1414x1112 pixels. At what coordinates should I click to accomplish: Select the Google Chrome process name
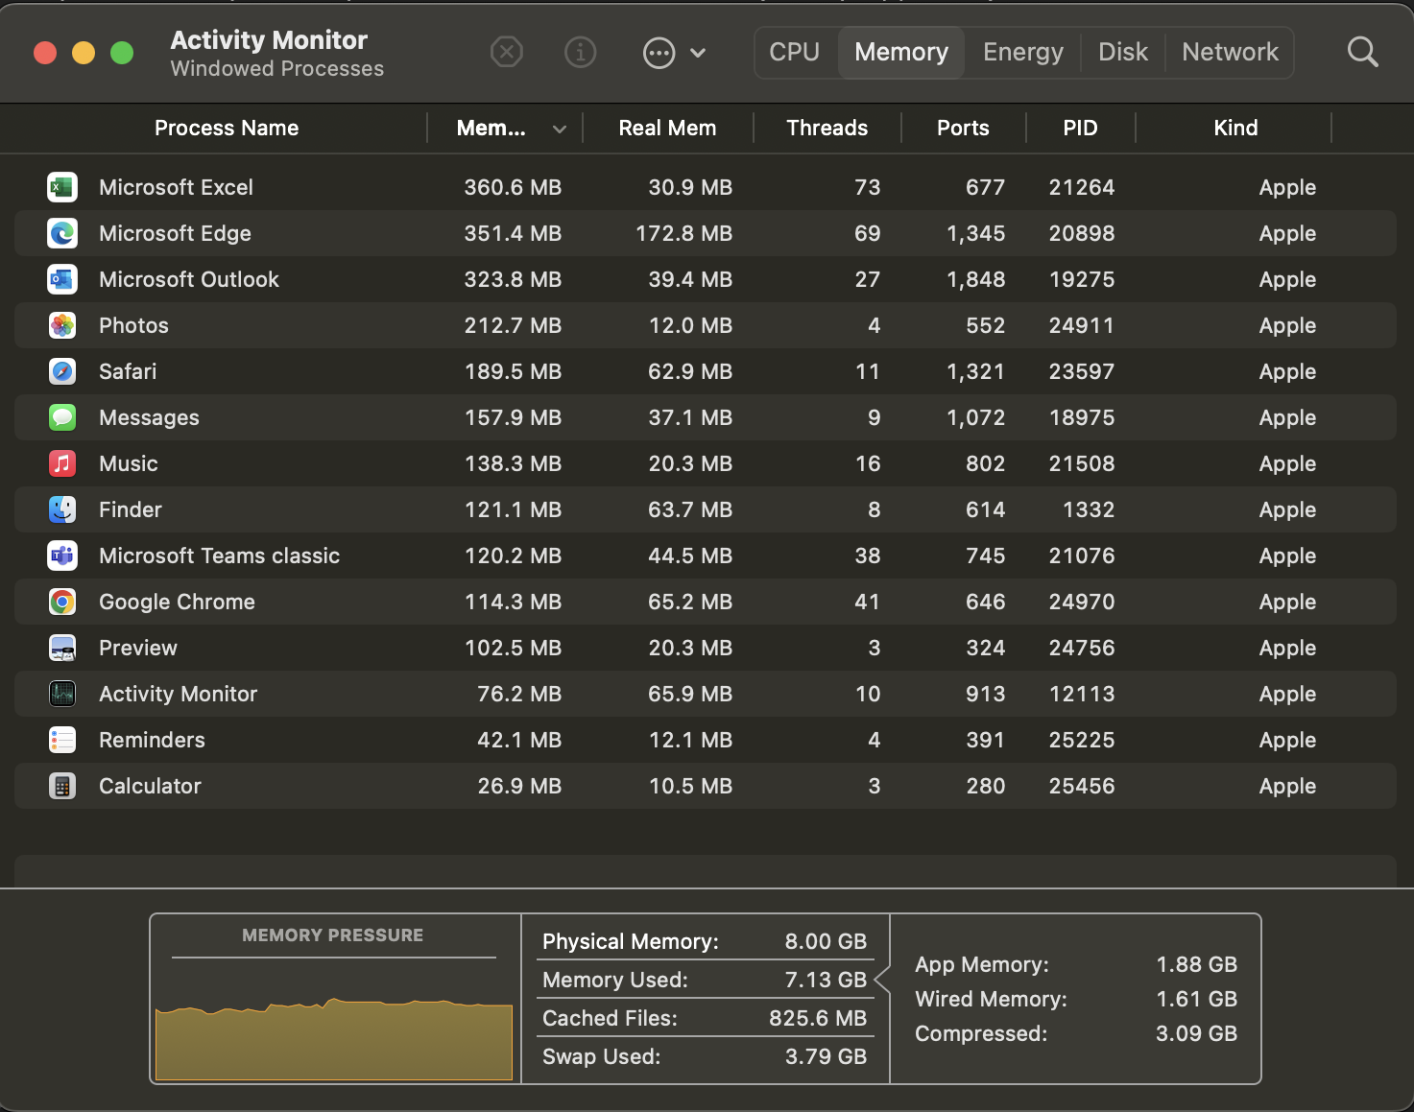point(177,602)
